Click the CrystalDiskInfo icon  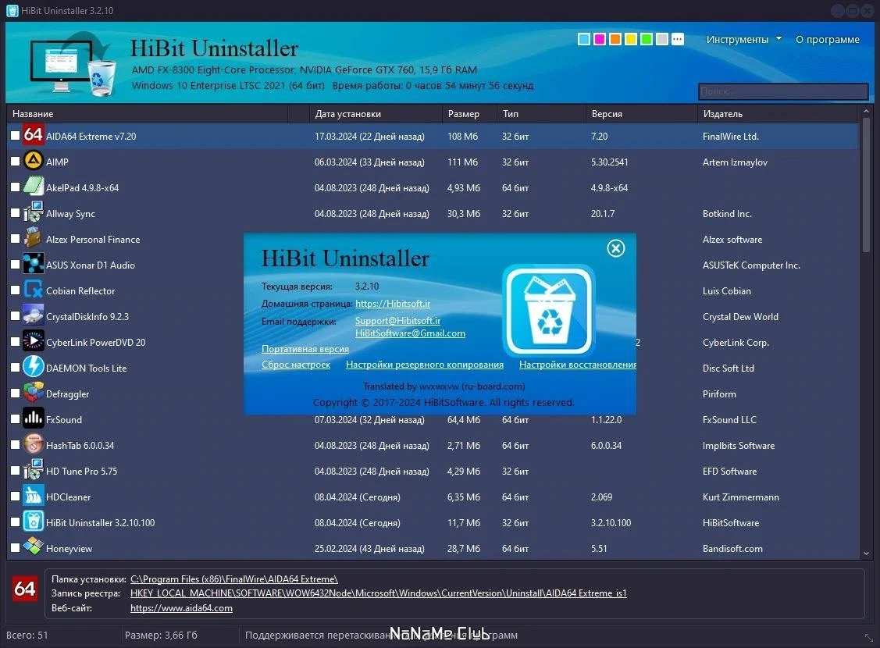click(33, 316)
